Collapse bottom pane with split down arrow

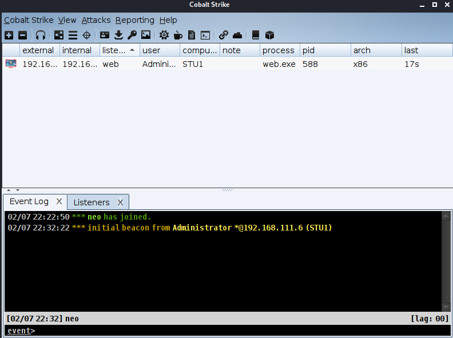tap(18, 190)
